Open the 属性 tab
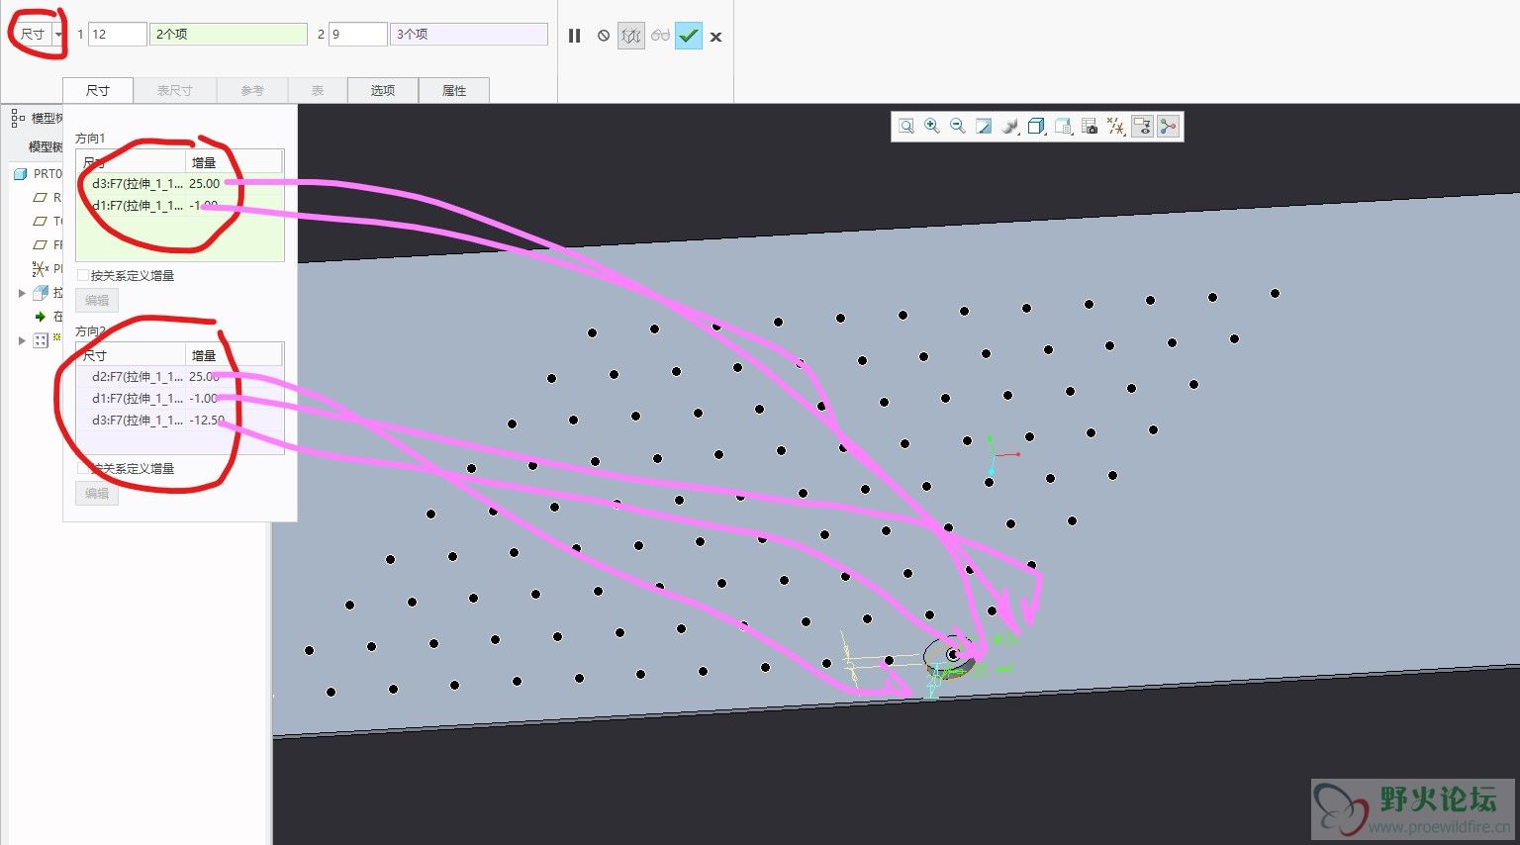Image resolution: width=1520 pixels, height=845 pixels. (454, 90)
